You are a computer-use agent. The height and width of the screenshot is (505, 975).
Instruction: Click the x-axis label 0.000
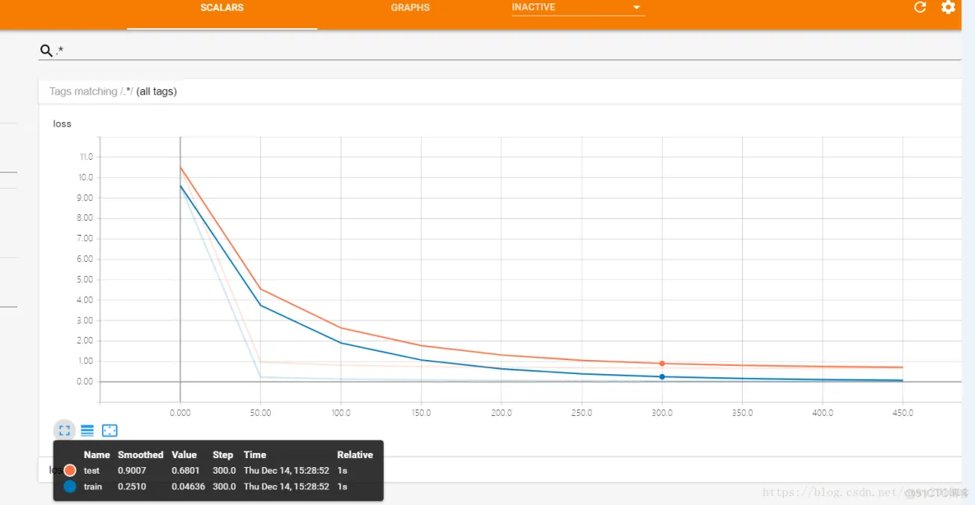[180, 413]
